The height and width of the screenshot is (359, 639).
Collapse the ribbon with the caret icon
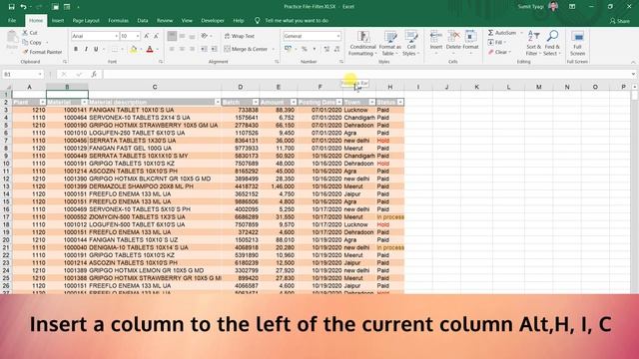[633, 62]
